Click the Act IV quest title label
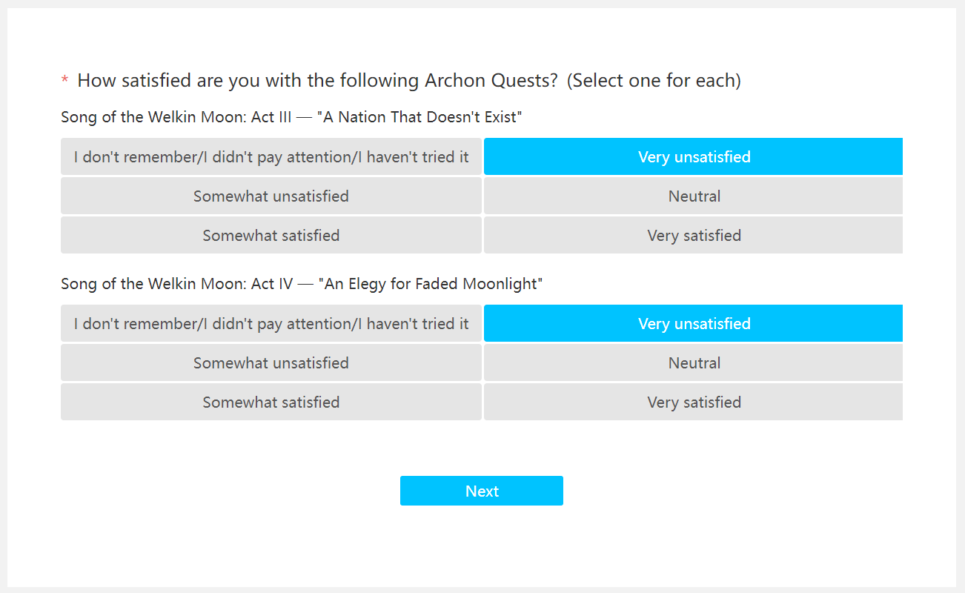The height and width of the screenshot is (593, 965). (302, 284)
